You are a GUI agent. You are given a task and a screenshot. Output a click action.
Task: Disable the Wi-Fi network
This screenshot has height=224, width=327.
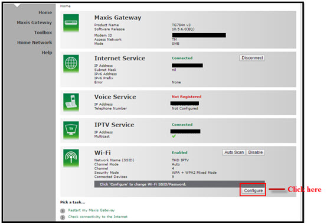pyautogui.click(x=256, y=152)
